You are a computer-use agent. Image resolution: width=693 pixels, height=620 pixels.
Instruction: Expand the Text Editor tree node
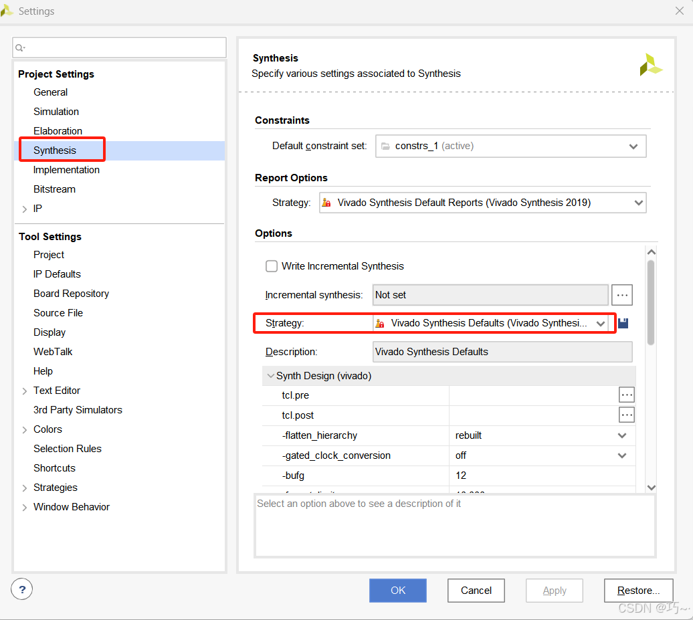click(25, 391)
